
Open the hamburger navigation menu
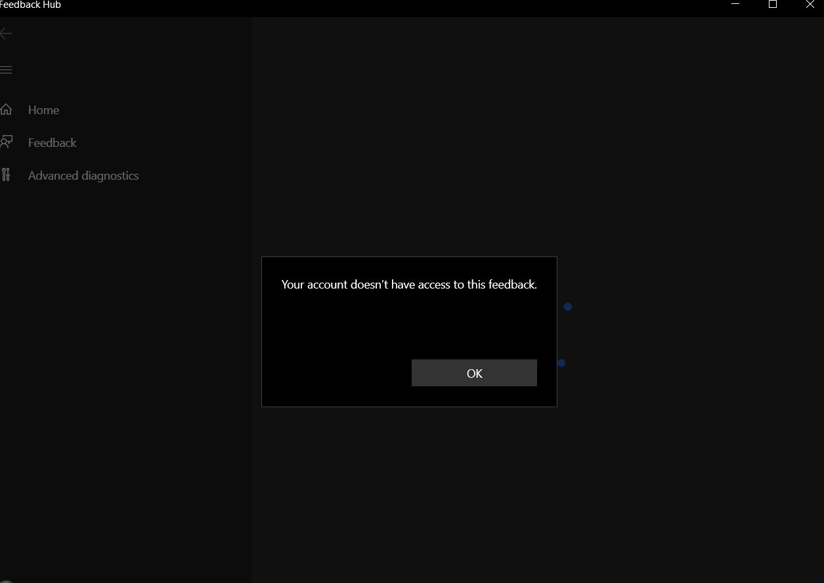tap(6, 70)
